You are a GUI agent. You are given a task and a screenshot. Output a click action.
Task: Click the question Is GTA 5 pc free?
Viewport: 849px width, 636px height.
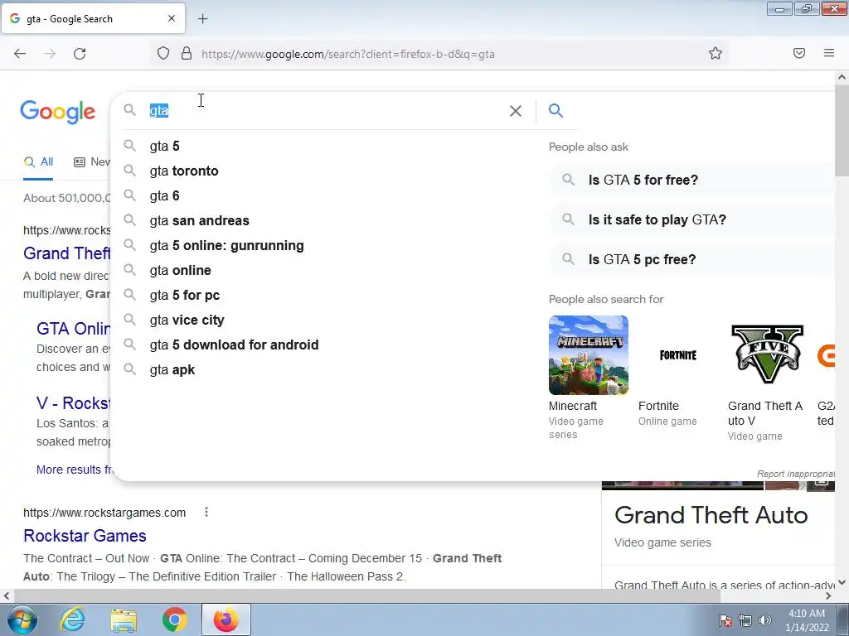pos(693,259)
